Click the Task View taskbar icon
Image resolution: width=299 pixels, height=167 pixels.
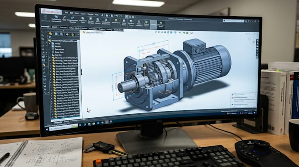[x=80, y=125]
